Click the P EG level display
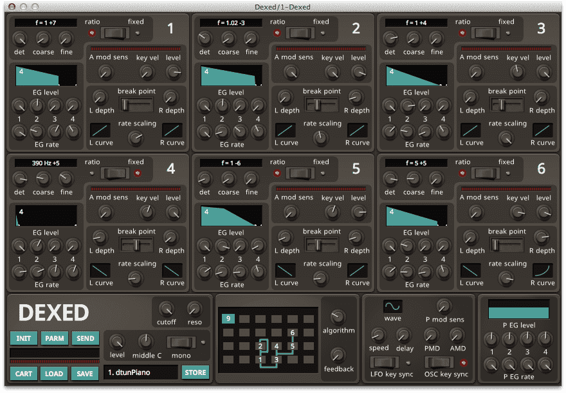The height and width of the screenshot is (393, 566). pos(518,309)
